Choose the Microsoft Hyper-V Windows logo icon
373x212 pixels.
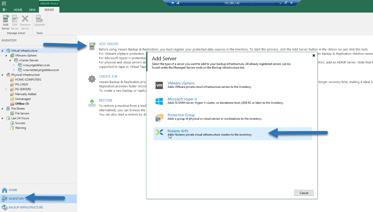(159, 101)
